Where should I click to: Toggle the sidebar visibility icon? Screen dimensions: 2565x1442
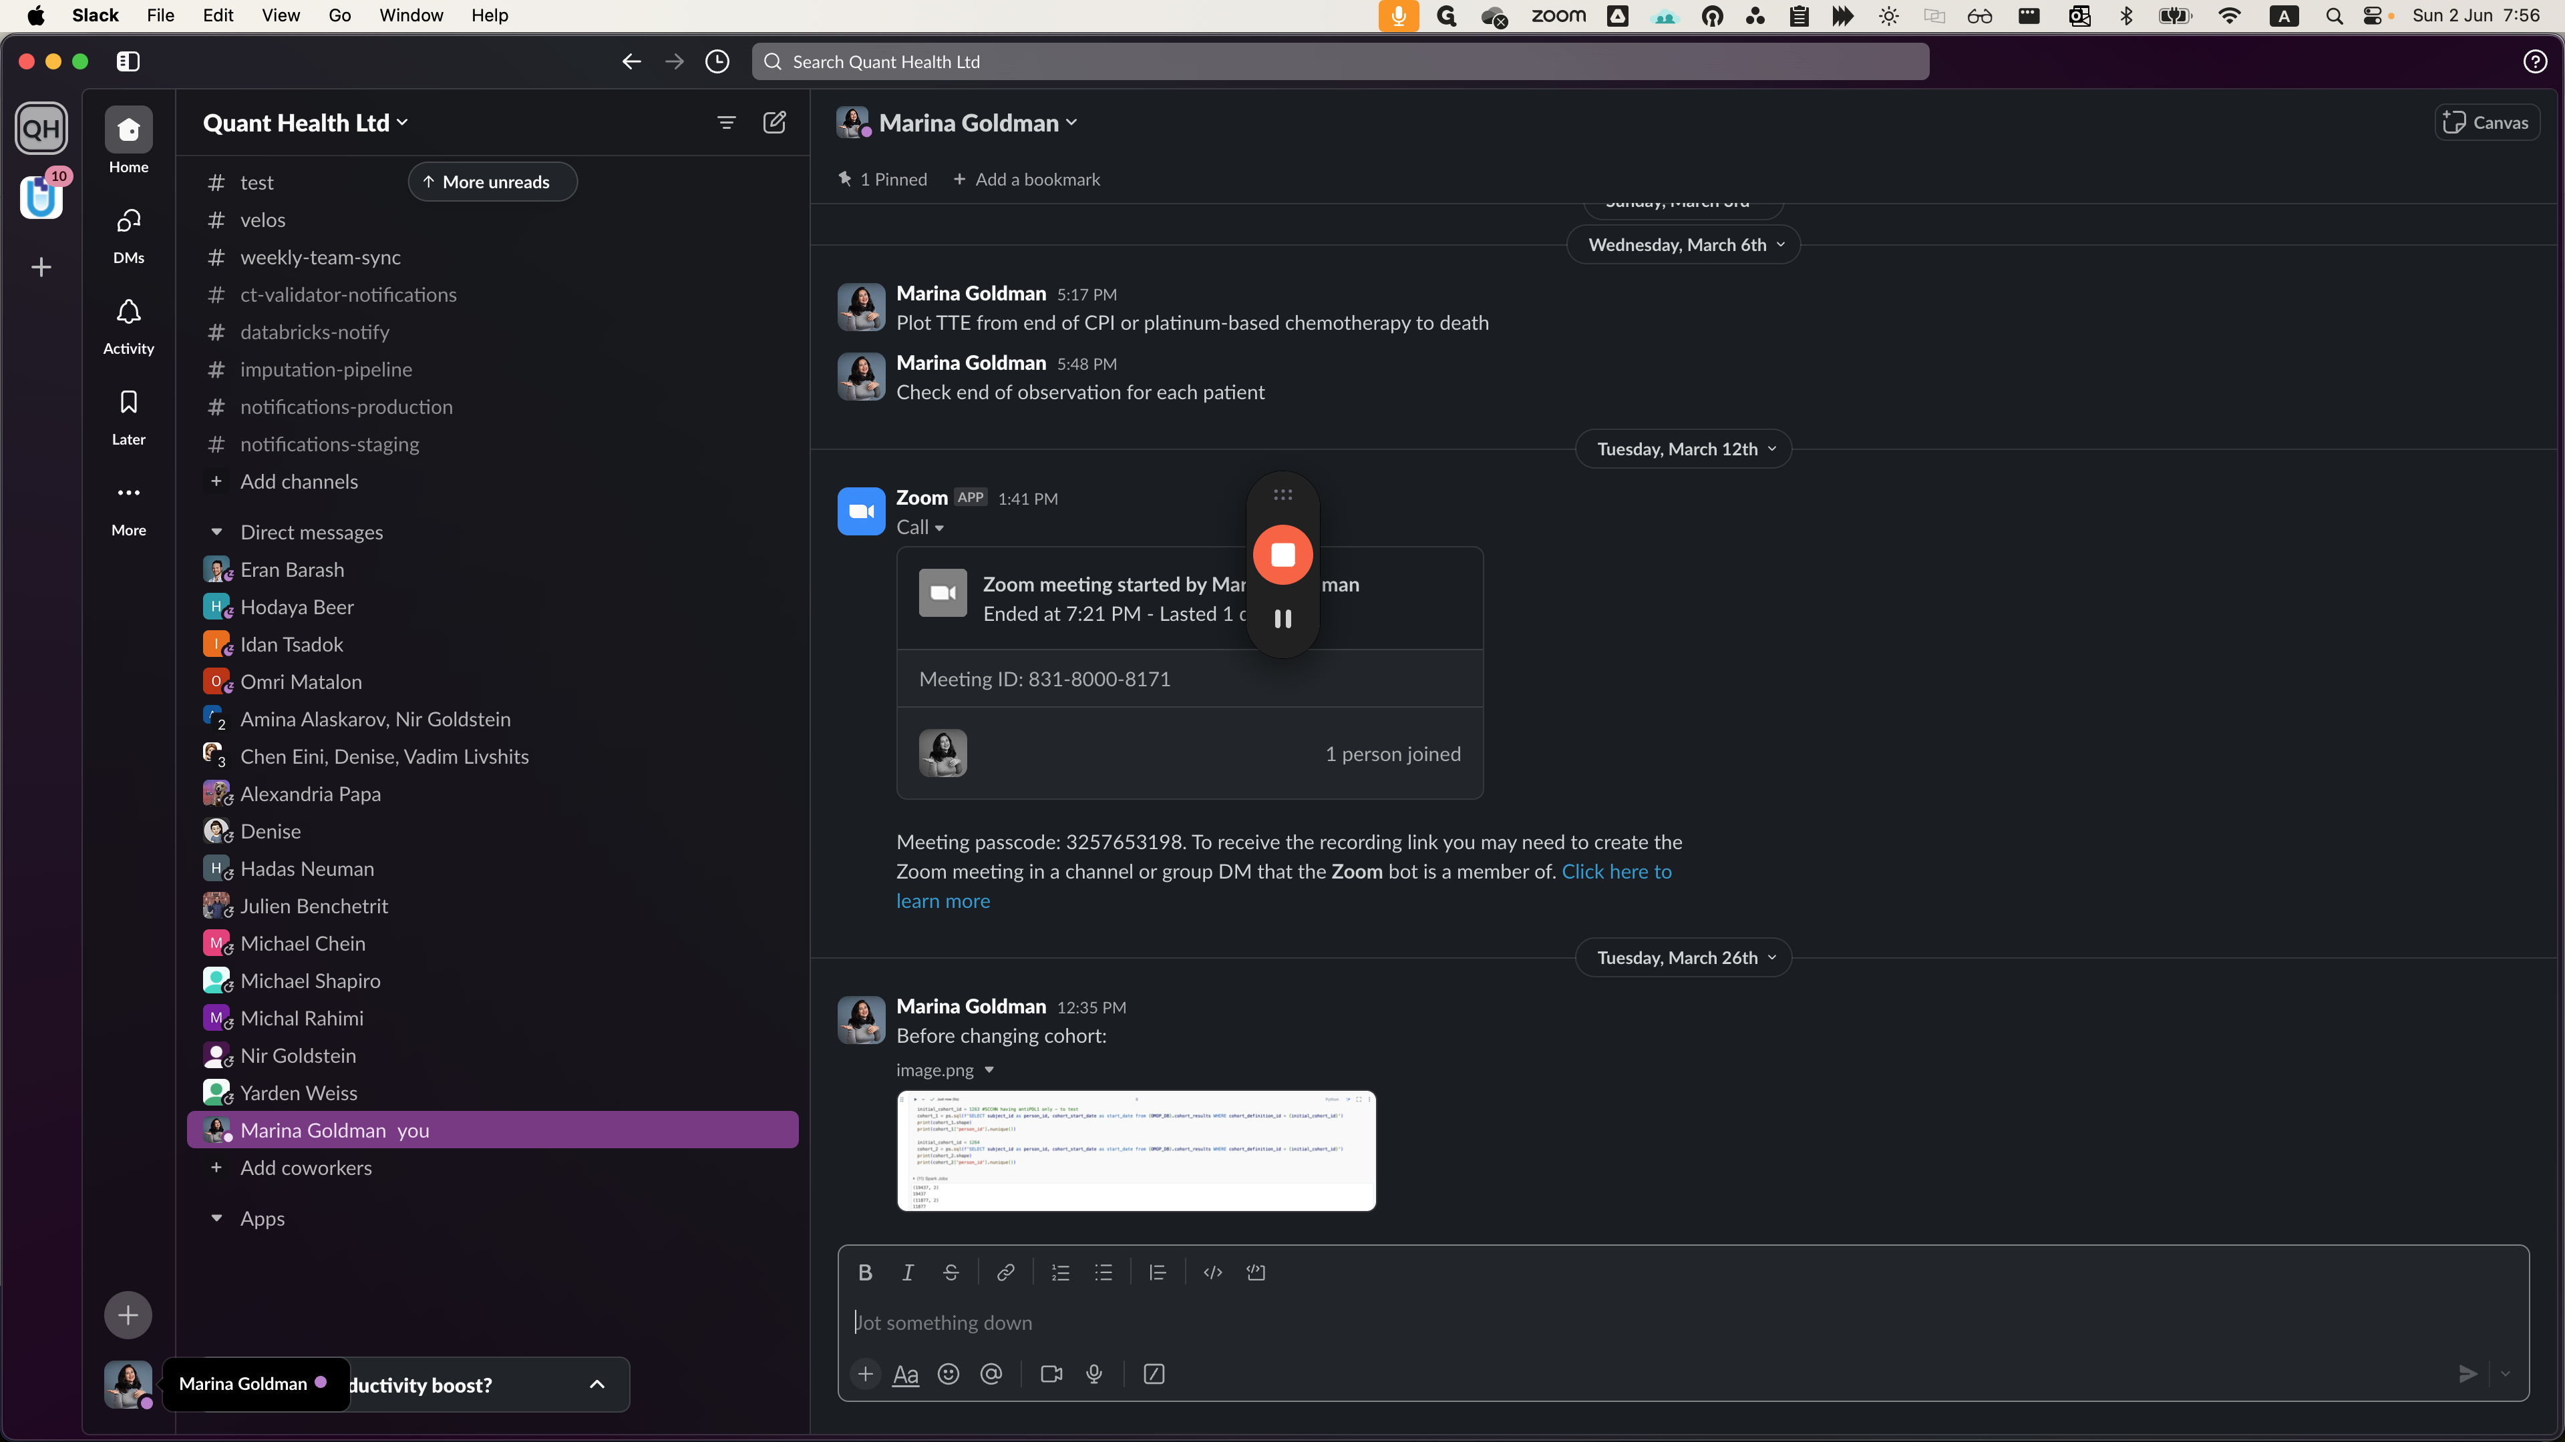pyautogui.click(x=128, y=61)
